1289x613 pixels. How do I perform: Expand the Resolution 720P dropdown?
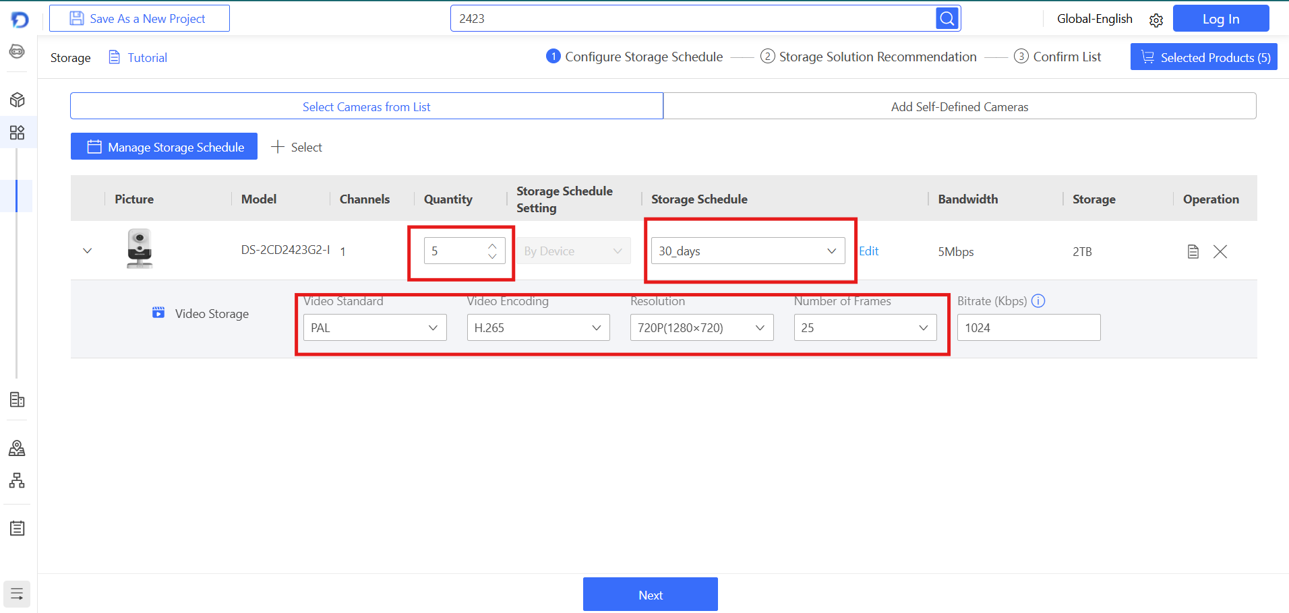pyautogui.click(x=701, y=328)
